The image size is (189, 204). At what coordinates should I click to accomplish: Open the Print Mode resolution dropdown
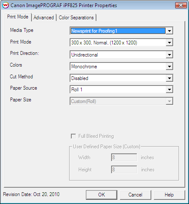coord(122,43)
